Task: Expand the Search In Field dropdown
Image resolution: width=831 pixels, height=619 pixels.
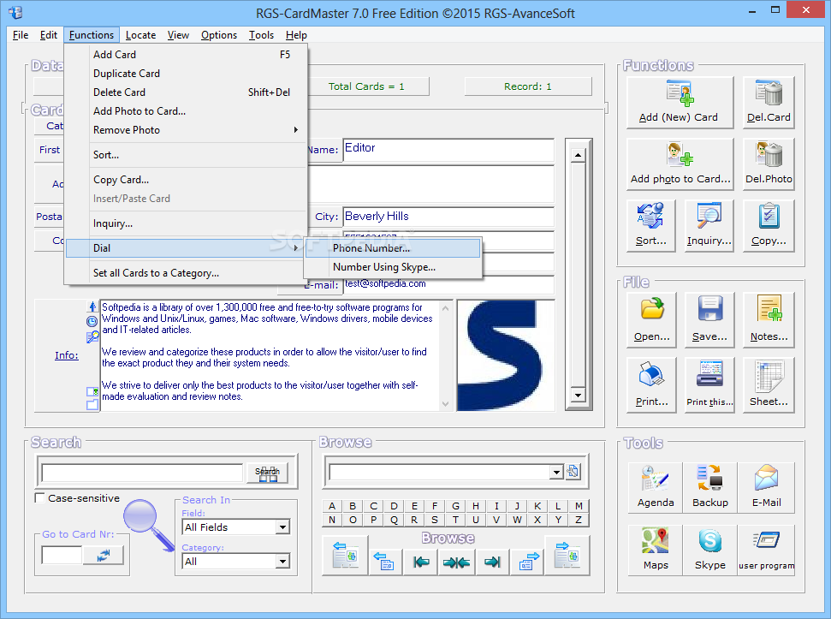Action: [x=283, y=527]
